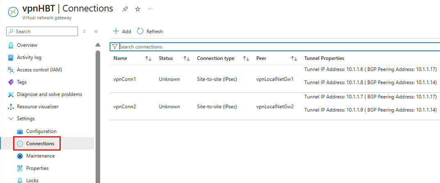This screenshot has height=183, width=440.
Task: Click the favorite star icon
Action: (x=137, y=9)
